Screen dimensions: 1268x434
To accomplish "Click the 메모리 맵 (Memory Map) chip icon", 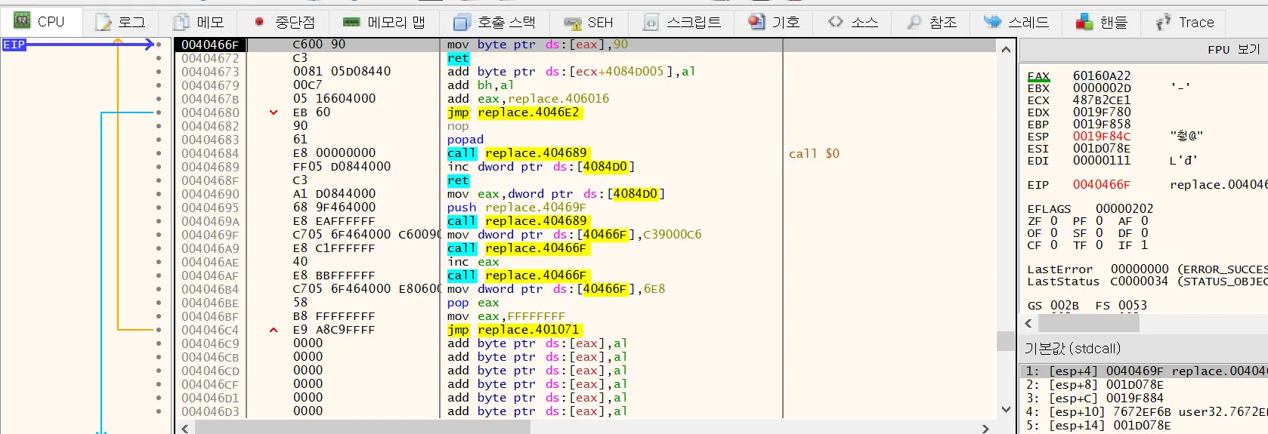I will coord(351,23).
